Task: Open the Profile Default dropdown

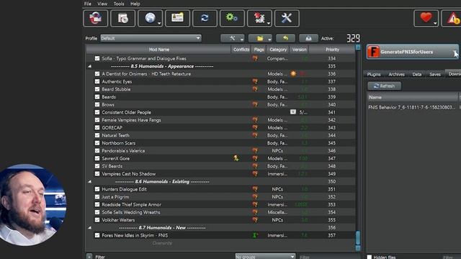Action: 151,38
